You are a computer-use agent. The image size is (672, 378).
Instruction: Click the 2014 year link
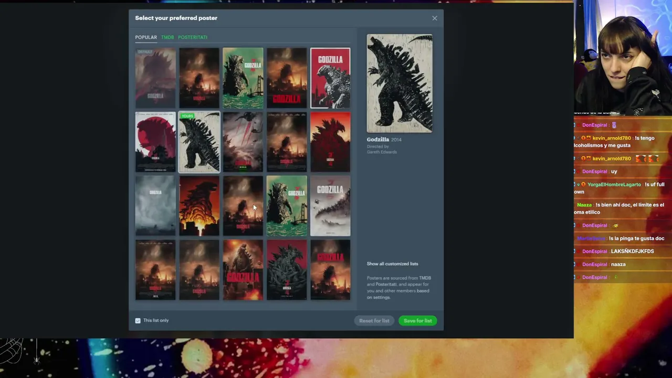tap(396, 140)
